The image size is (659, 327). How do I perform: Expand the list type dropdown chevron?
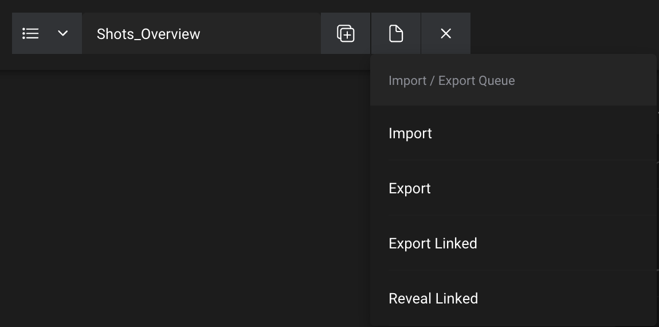pos(63,34)
